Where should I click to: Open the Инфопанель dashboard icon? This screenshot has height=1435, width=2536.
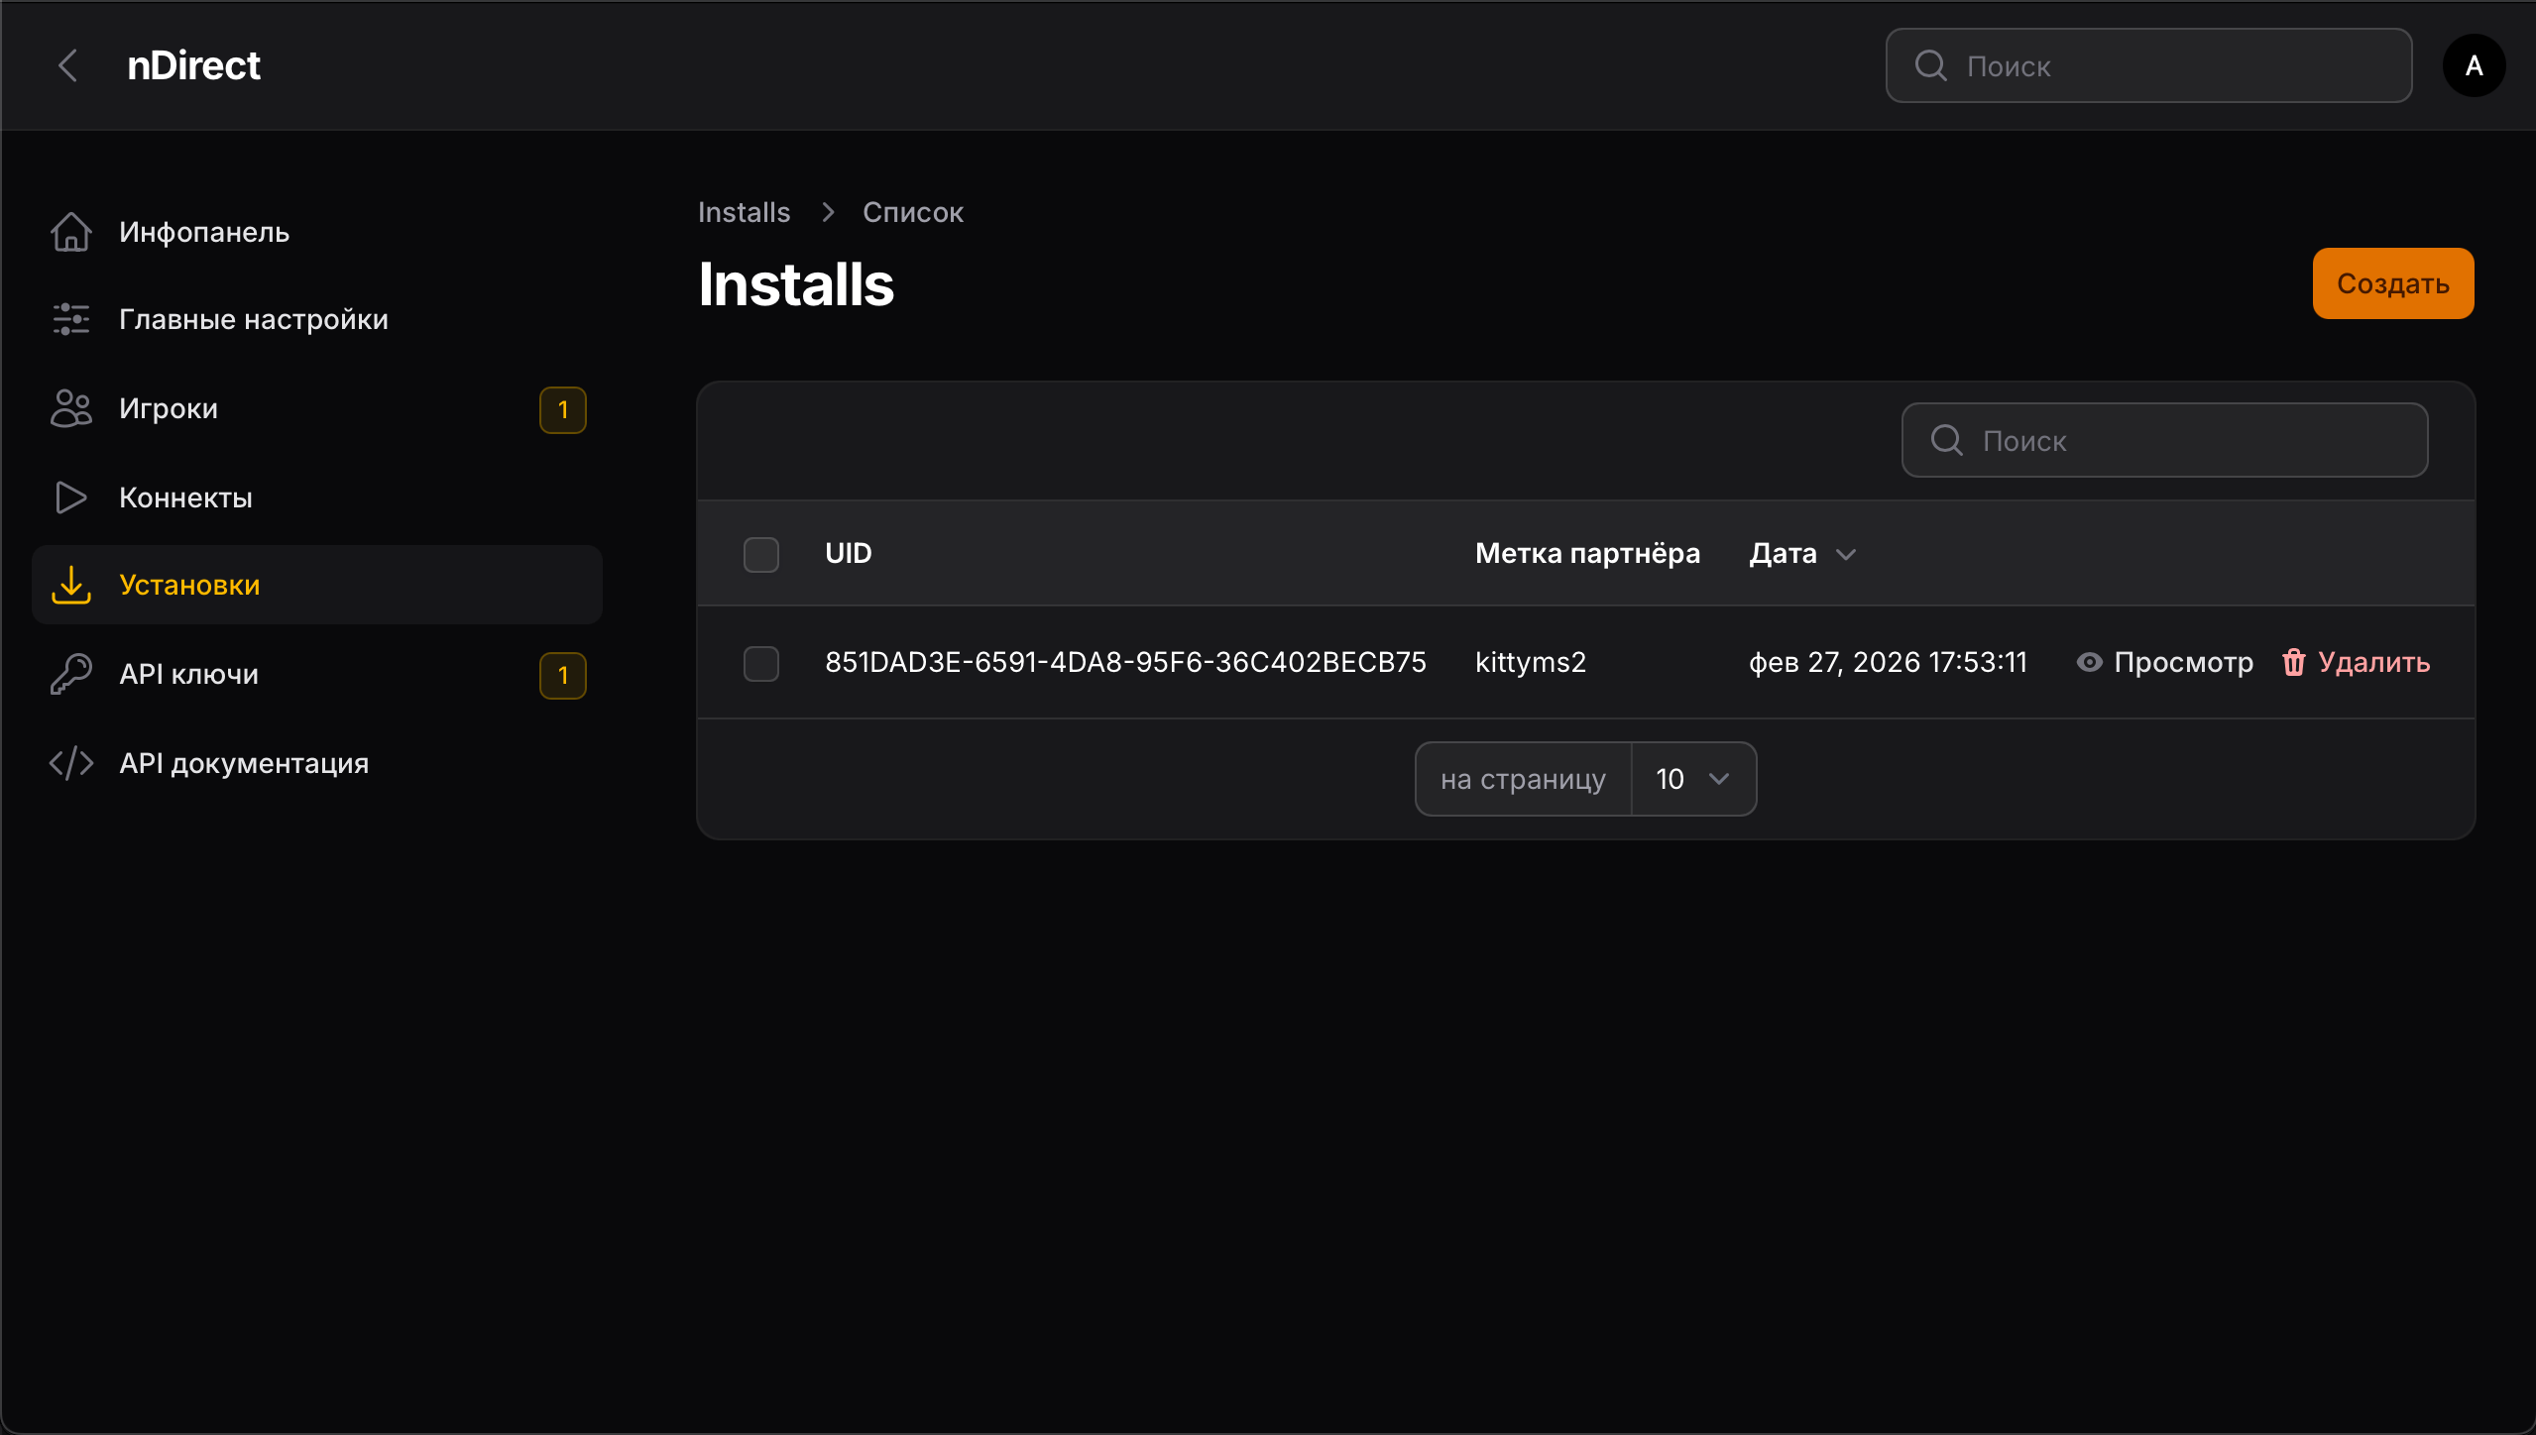point(69,231)
